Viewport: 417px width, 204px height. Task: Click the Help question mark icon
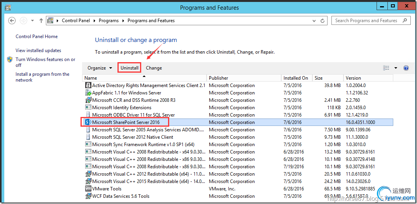click(x=406, y=68)
